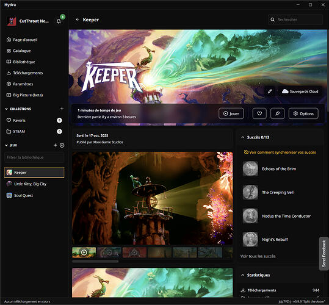Click Publié par Xbox Game Studios
Viewport: 329px width, 305px height.
tap(100, 142)
